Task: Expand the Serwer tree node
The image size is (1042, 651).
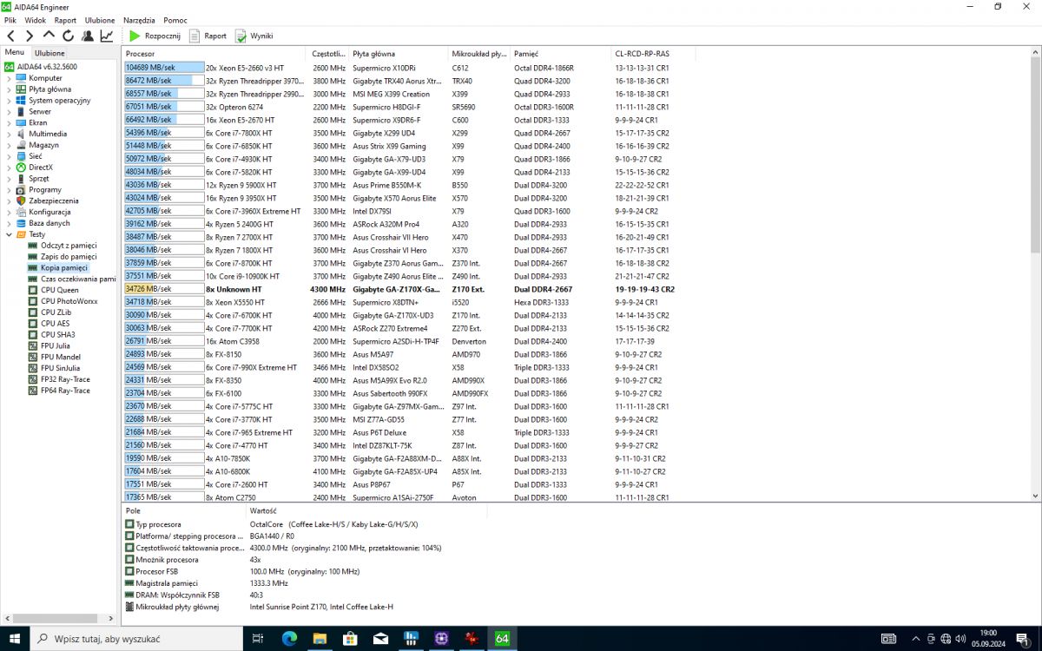Action: (10, 112)
